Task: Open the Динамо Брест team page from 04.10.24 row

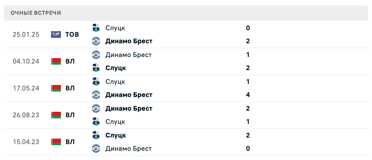Action: tap(129, 55)
